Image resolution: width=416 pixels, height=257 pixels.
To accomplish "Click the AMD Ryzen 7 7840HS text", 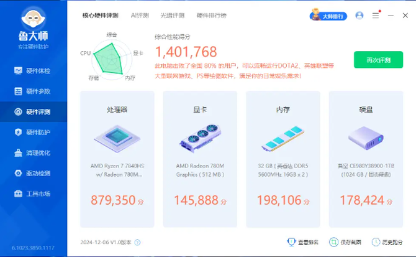I will point(117,170).
